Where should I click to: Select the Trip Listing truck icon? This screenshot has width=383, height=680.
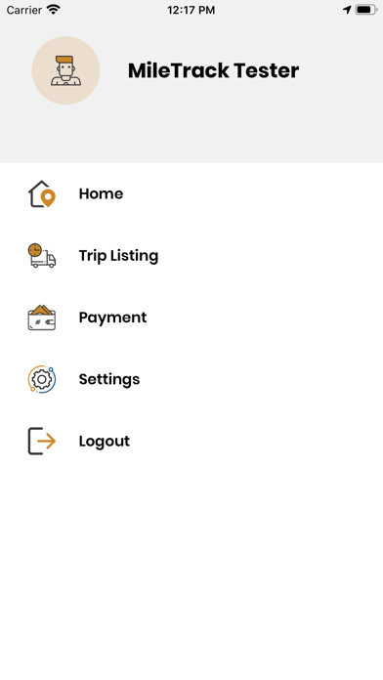click(x=42, y=255)
